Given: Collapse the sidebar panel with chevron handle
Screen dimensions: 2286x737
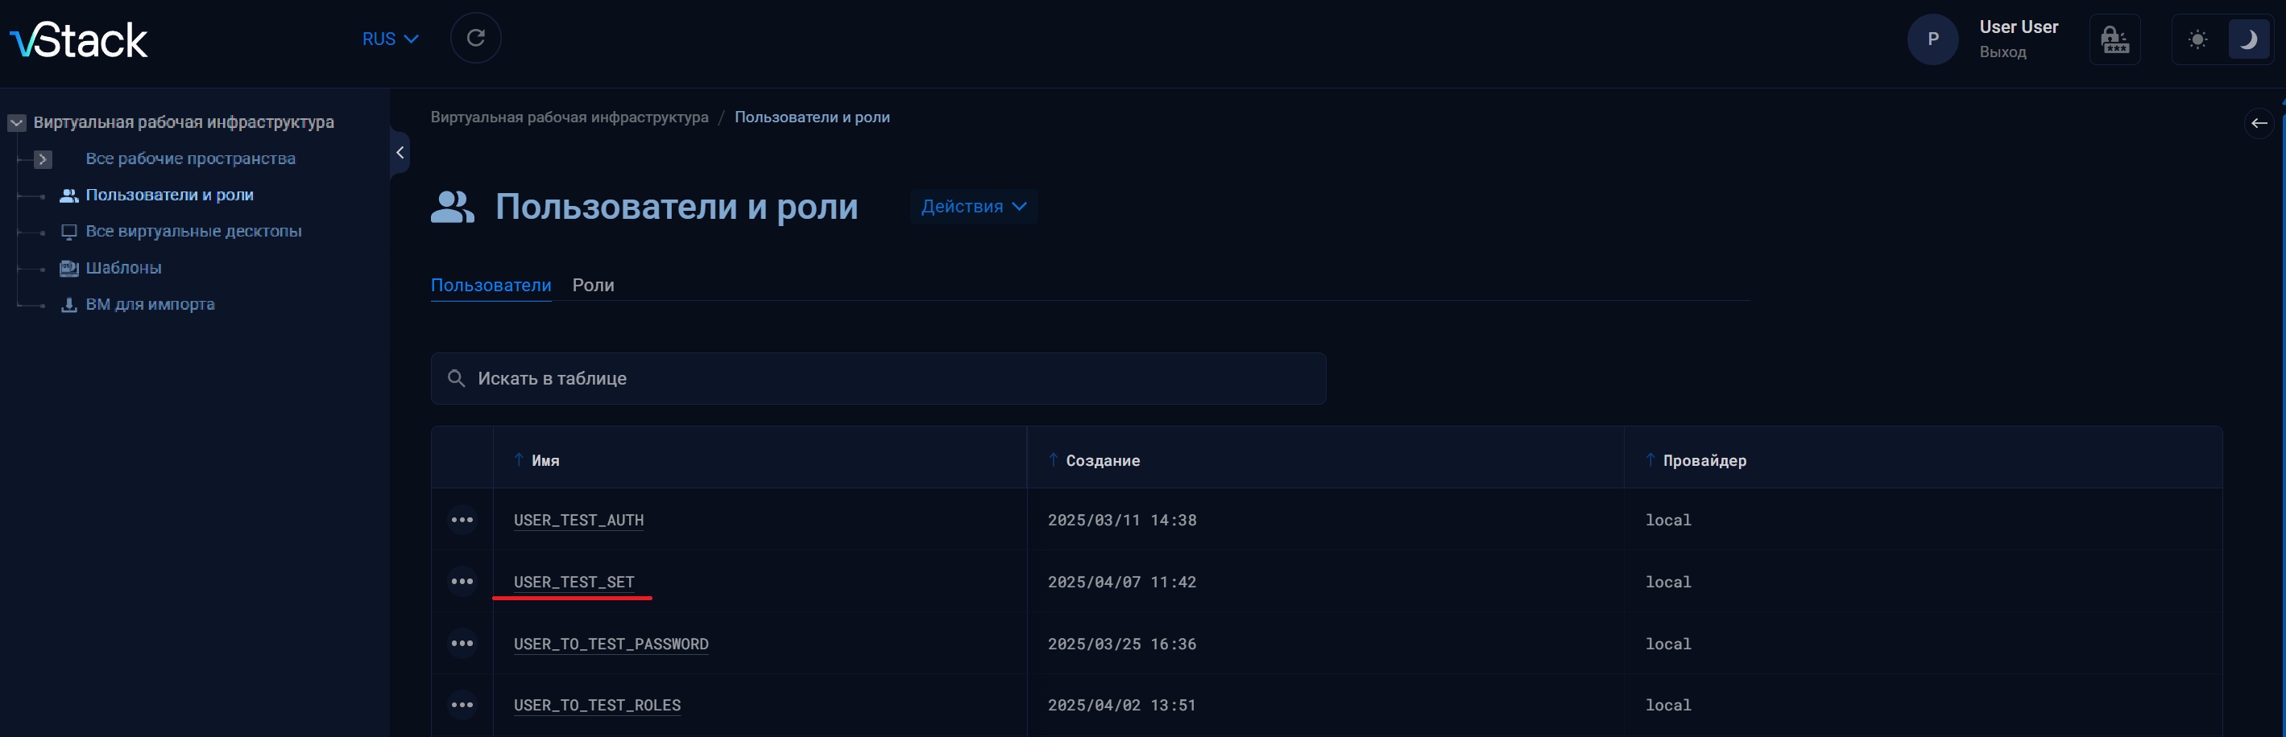Looking at the screenshot, I should [400, 153].
